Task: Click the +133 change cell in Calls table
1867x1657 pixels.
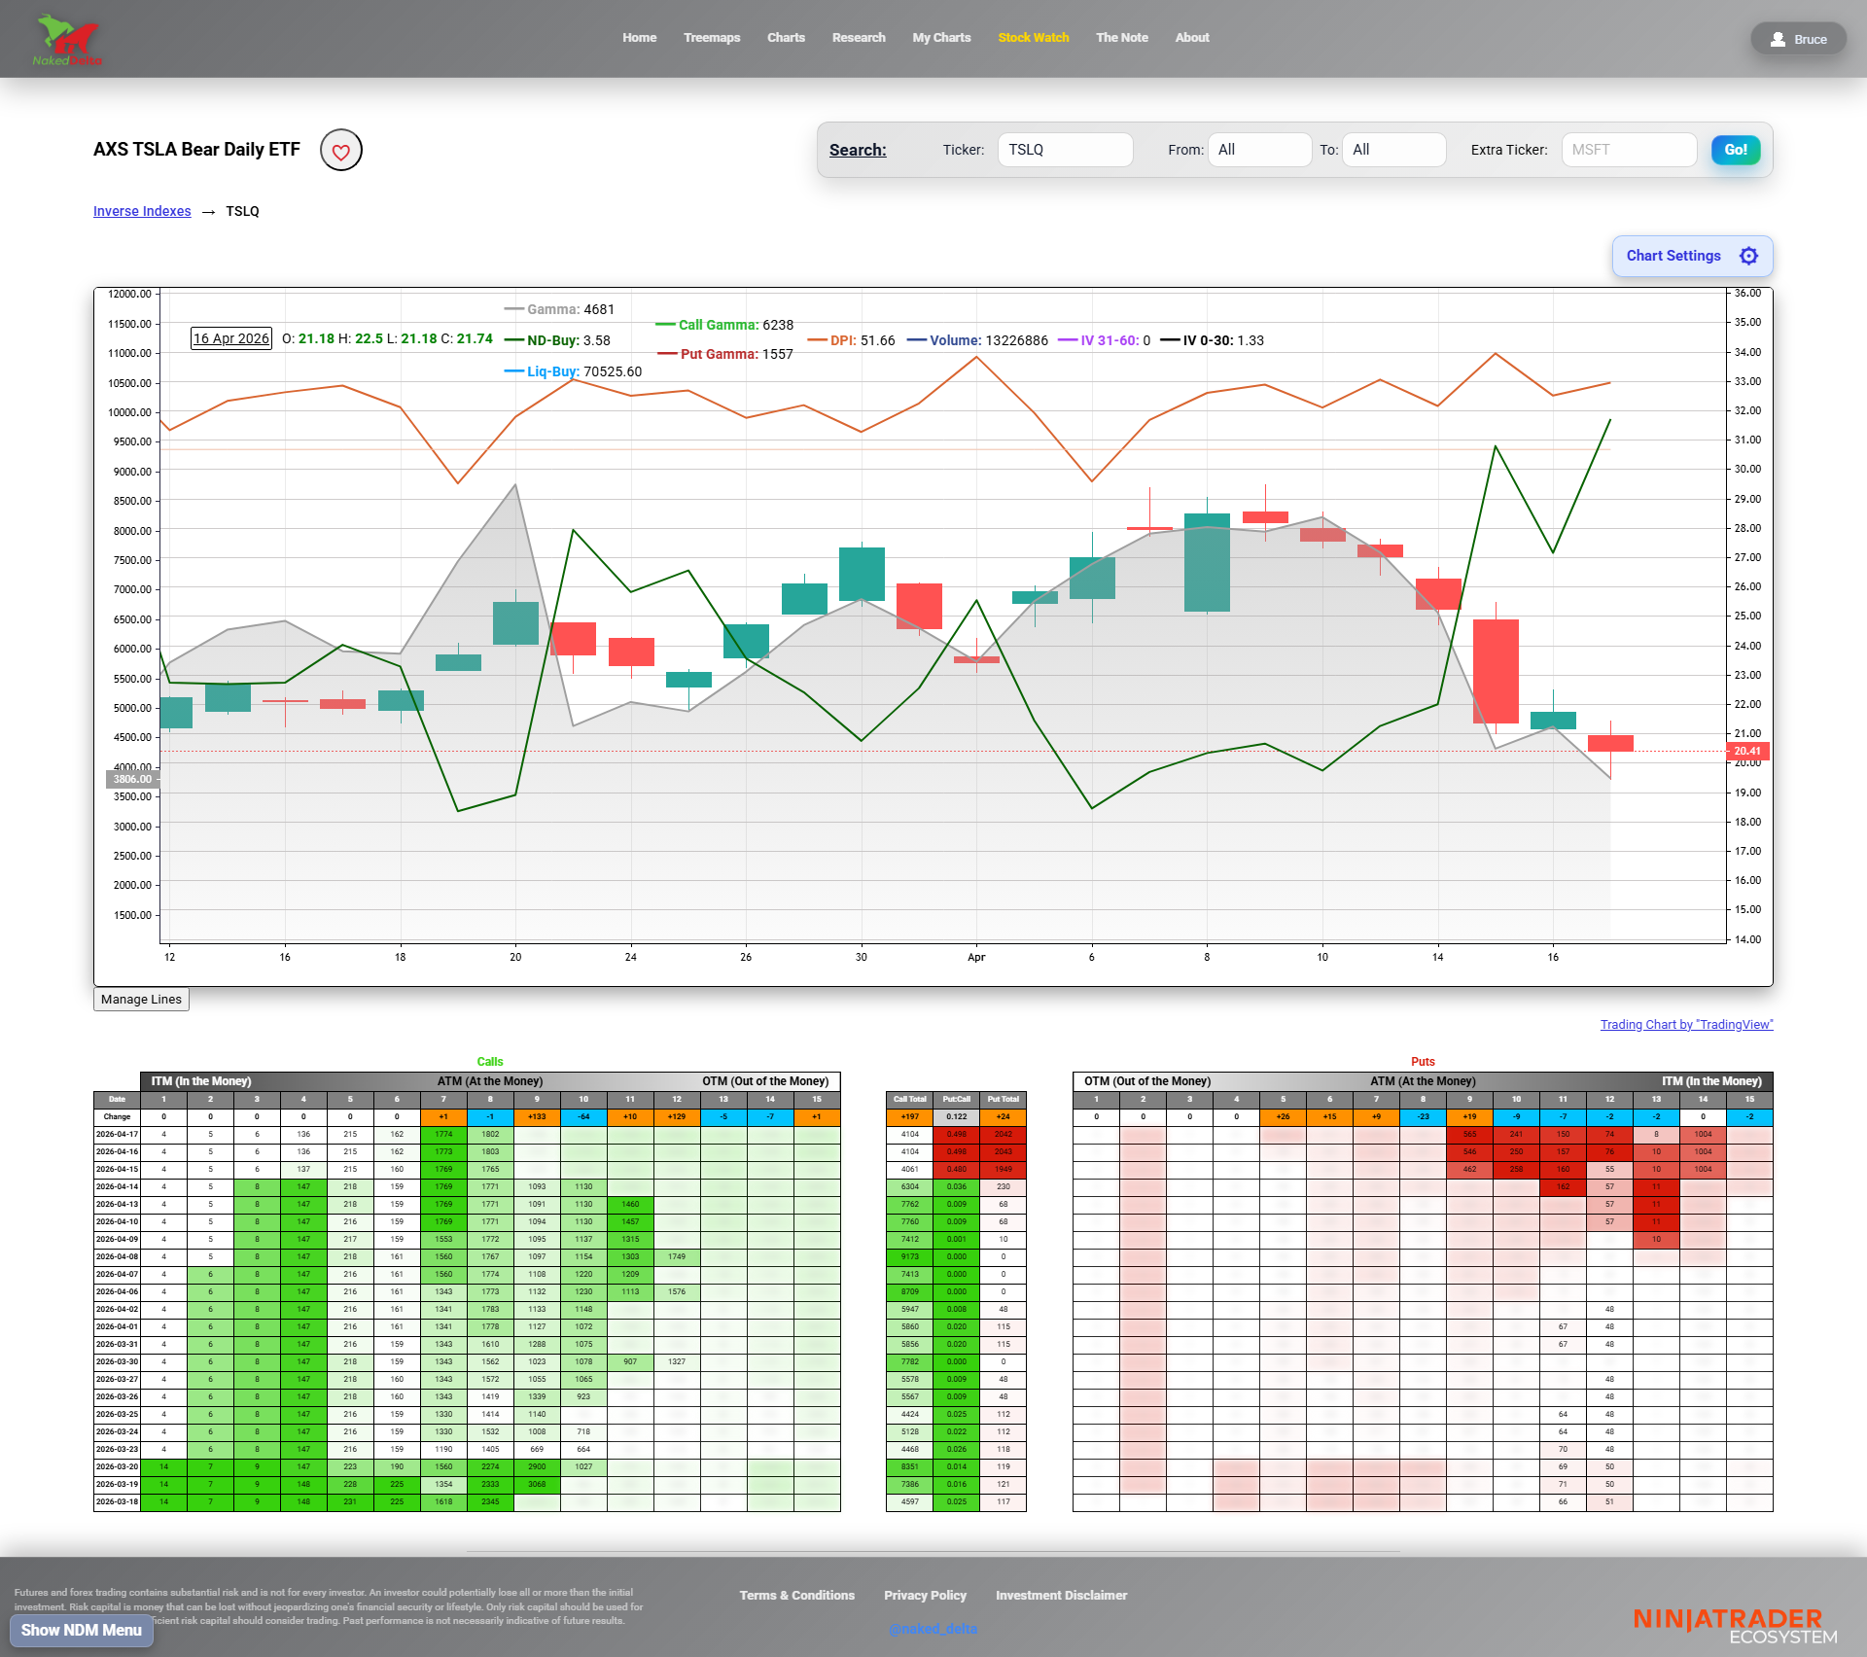Action: coord(537,1117)
